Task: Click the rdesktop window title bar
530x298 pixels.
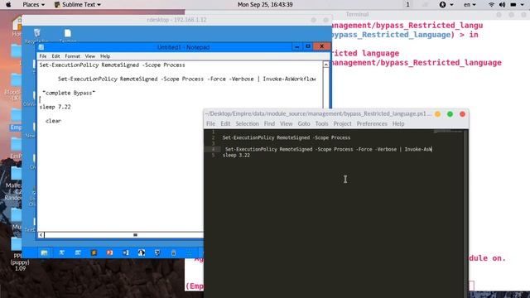Action: click(176, 20)
